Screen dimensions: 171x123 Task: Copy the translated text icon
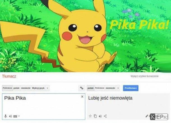[x=95, y=116]
